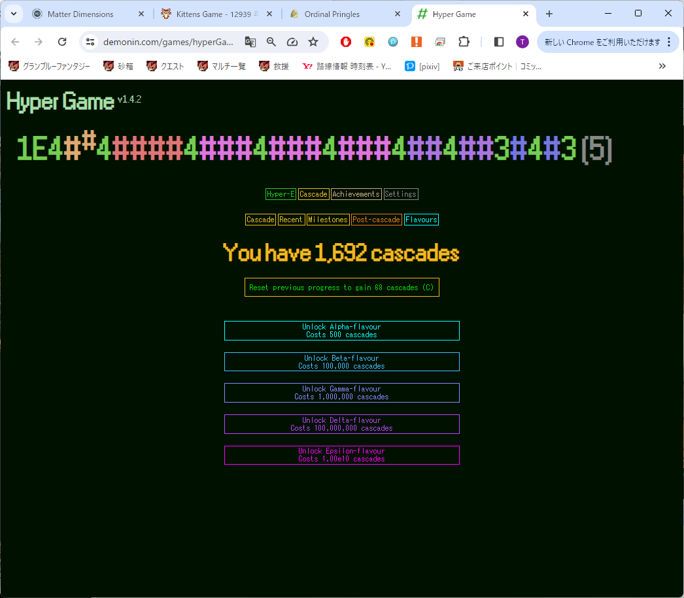684x598 pixels.
Task: Select the Flavours tab
Action: pyautogui.click(x=421, y=219)
